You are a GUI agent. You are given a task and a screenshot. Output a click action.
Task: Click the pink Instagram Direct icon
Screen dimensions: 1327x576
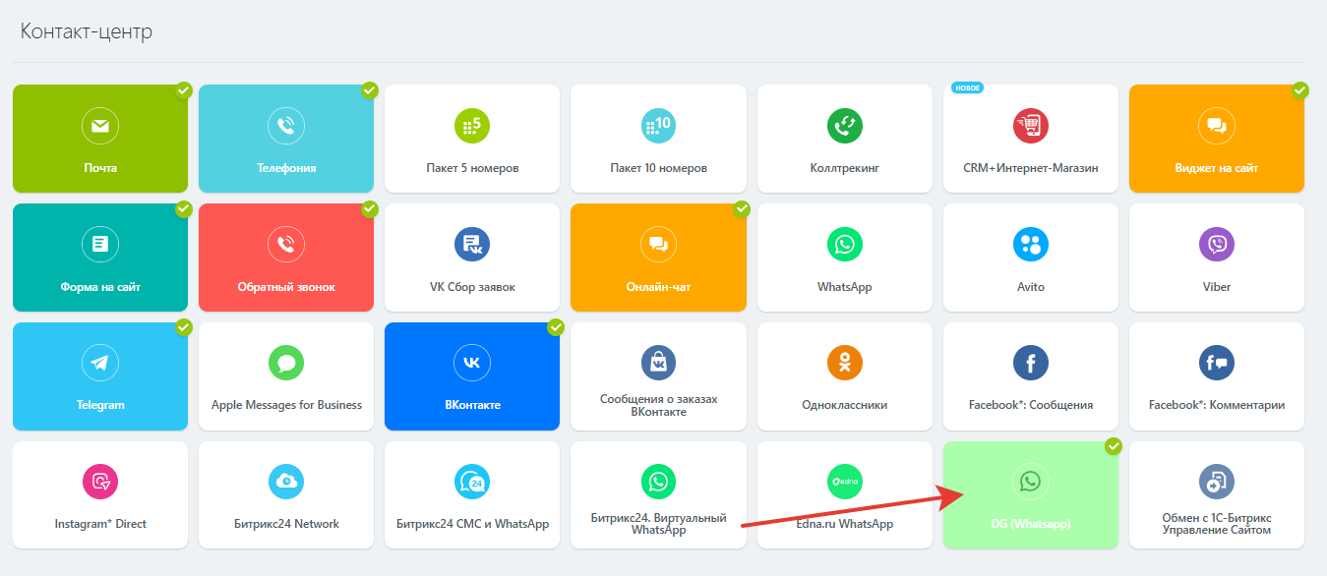(99, 483)
